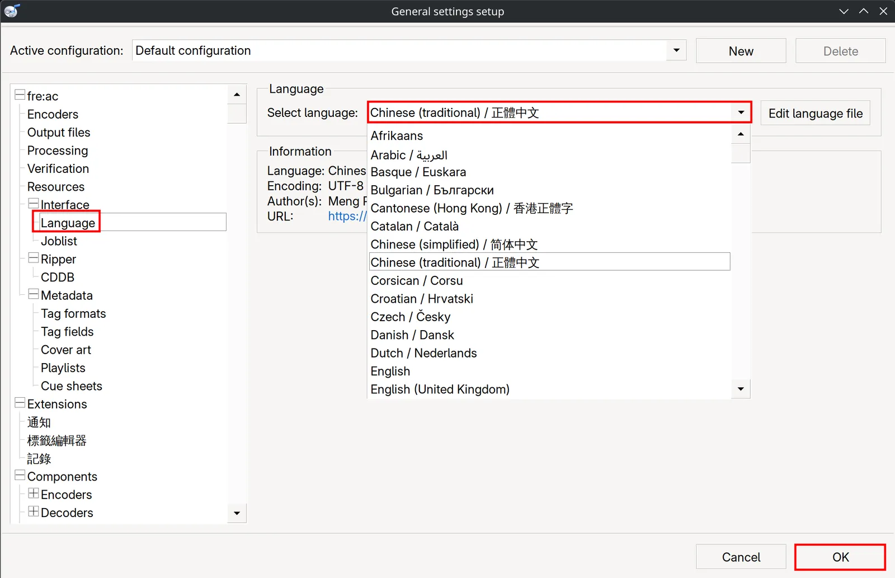This screenshot has height=578, width=895.
Task: Collapse the Components tree node
Action: click(x=20, y=476)
